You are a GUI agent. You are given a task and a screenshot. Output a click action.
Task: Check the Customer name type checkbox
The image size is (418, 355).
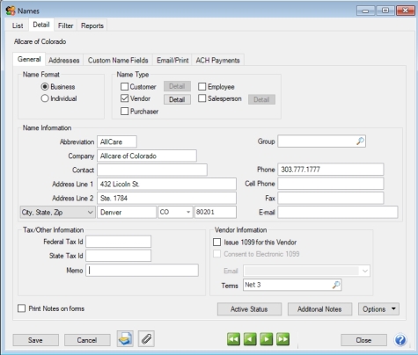pos(124,87)
